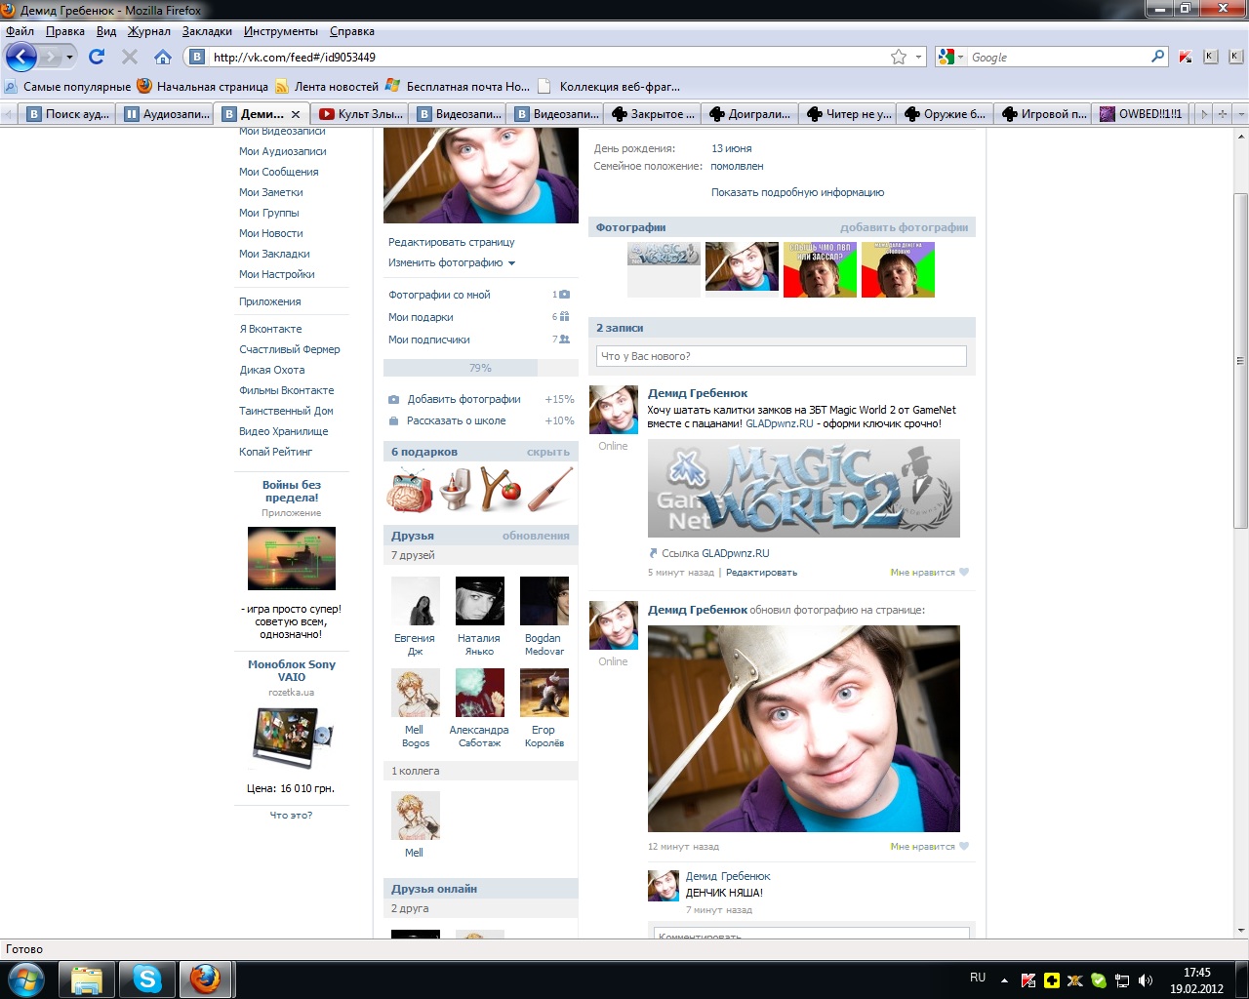Open Skype from the Windows taskbar
This screenshot has width=1249, height=999.
147,979
